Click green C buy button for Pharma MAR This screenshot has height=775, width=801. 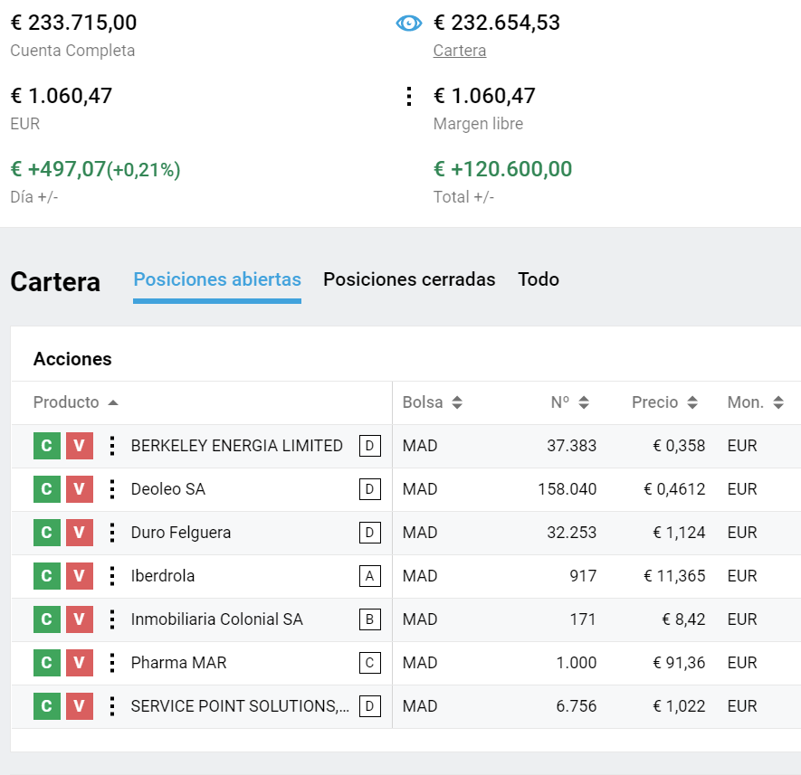point(47,663)
